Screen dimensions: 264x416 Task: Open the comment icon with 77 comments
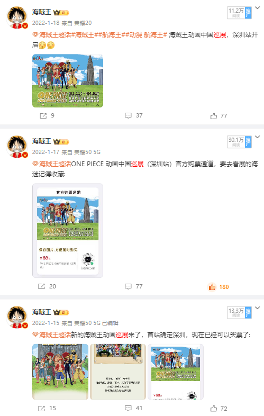(128, 286)
